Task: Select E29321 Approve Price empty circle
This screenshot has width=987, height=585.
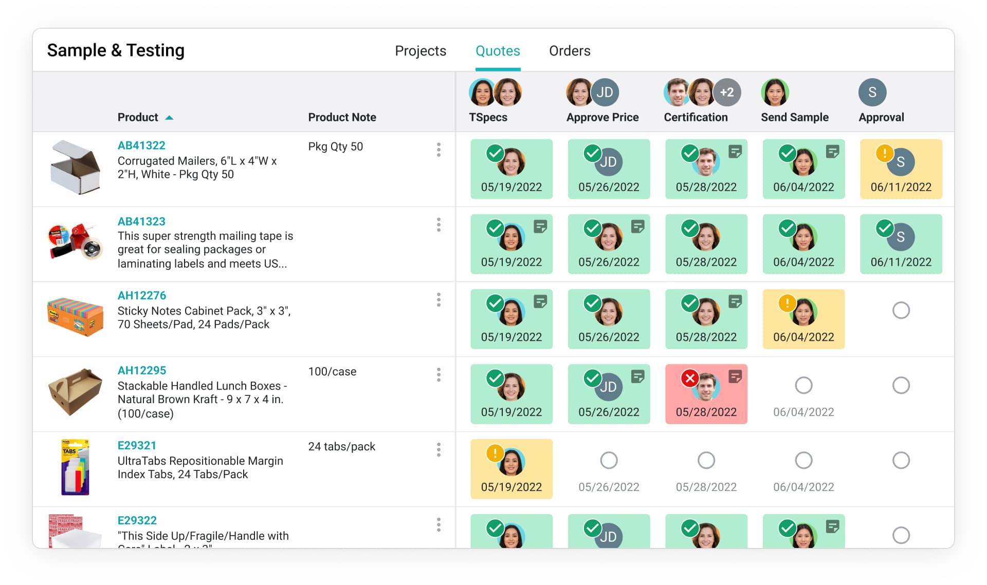Action: point(609,460)
